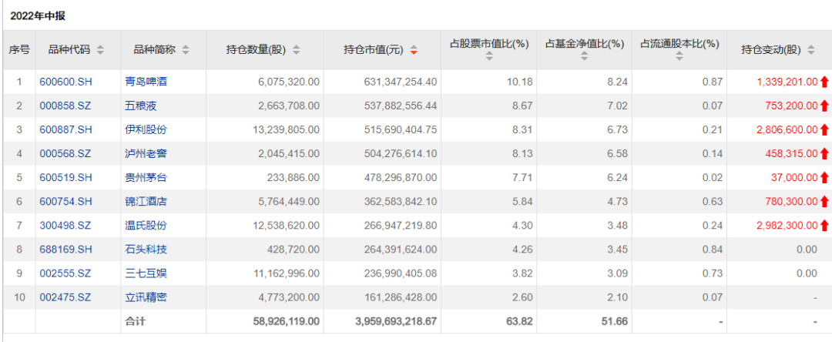The height and width of the screenshot is (342, 832).
Task: Select holding quantity 13,239,805.00
Action: tap(287, 129)
